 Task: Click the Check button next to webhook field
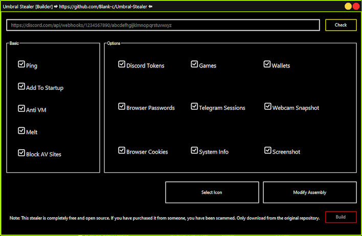(341, 25)
